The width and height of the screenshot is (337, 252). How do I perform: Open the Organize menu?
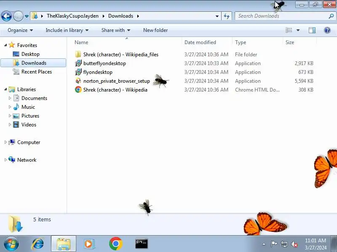point(20,30)
